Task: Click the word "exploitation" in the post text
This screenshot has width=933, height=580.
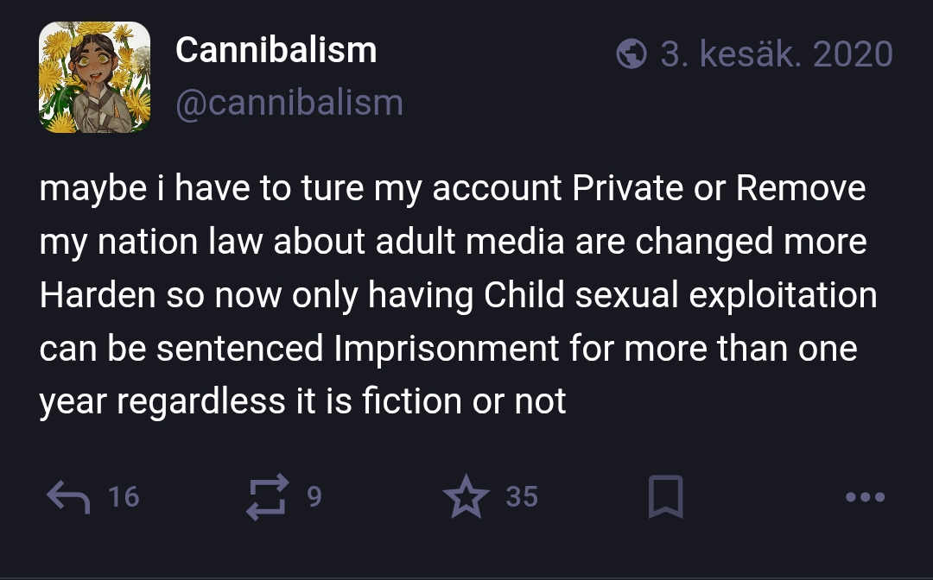Action: (x=783, y=296)
